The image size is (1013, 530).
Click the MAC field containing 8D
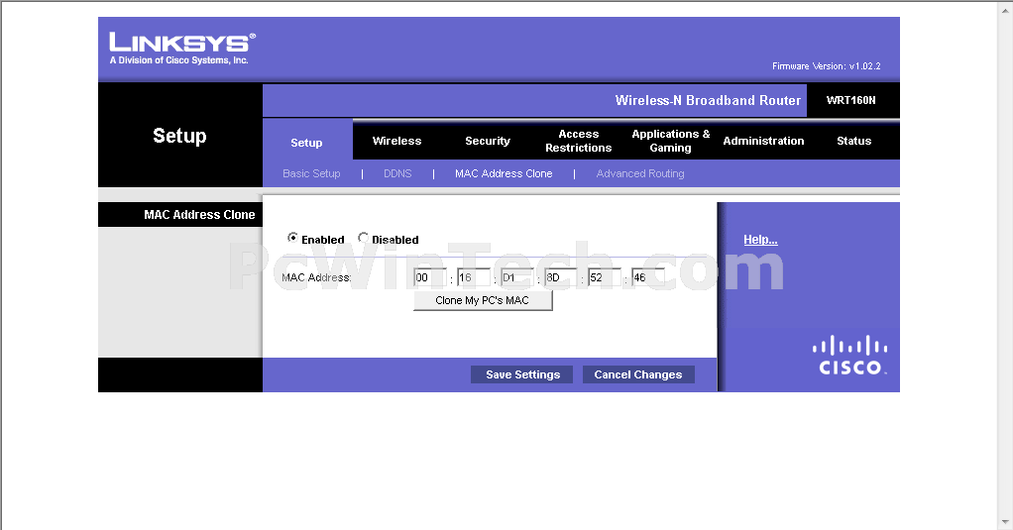pos(561,277)
